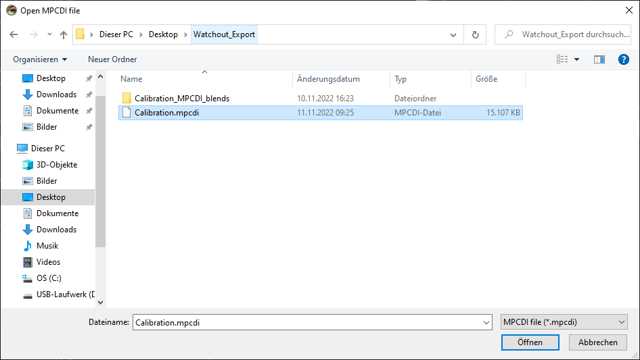Click the Back navigation arrow
The image size is (640, 360).
pos(14,34)
